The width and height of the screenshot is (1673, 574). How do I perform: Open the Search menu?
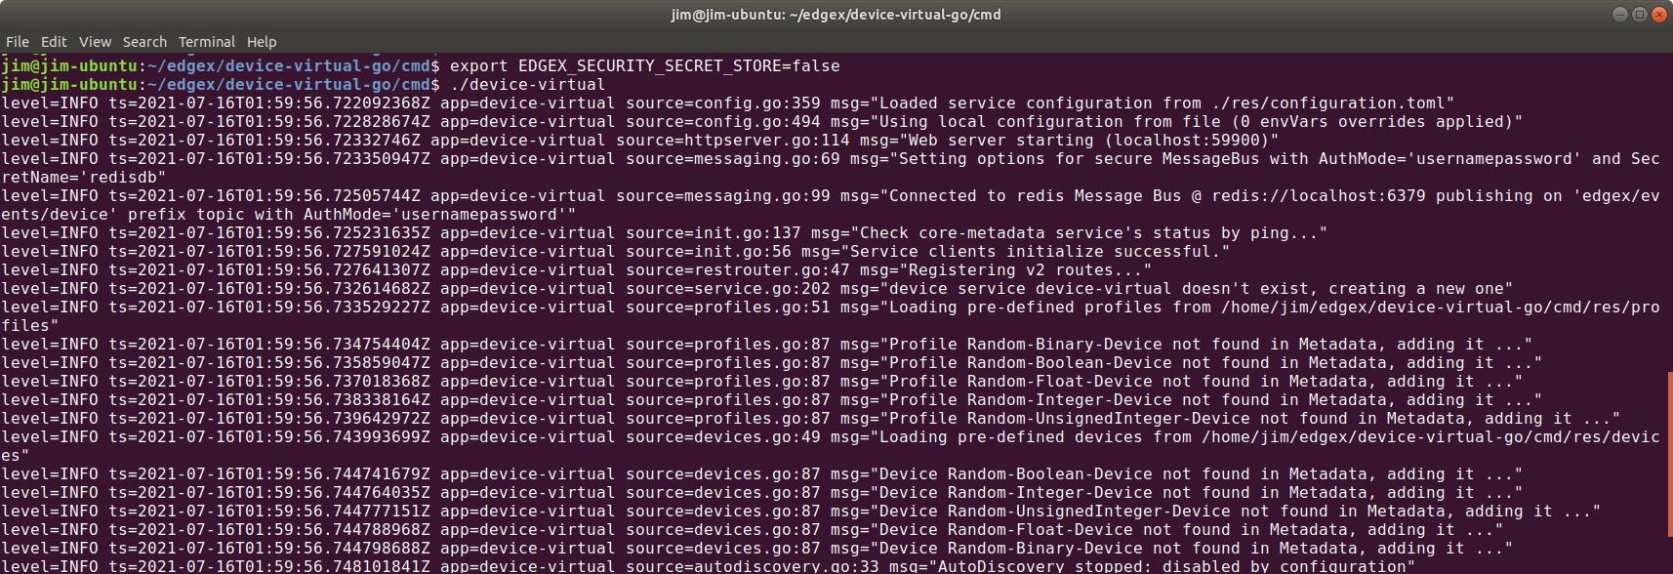pyautogui.click(x=144, y=42)
